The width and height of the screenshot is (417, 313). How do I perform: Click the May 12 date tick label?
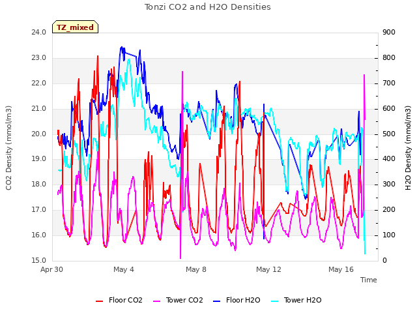tap(268, 269)
